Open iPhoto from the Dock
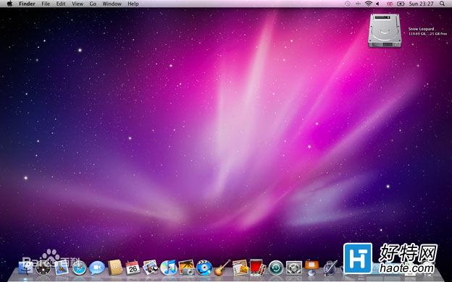The image size is (452, 282). 186,268
